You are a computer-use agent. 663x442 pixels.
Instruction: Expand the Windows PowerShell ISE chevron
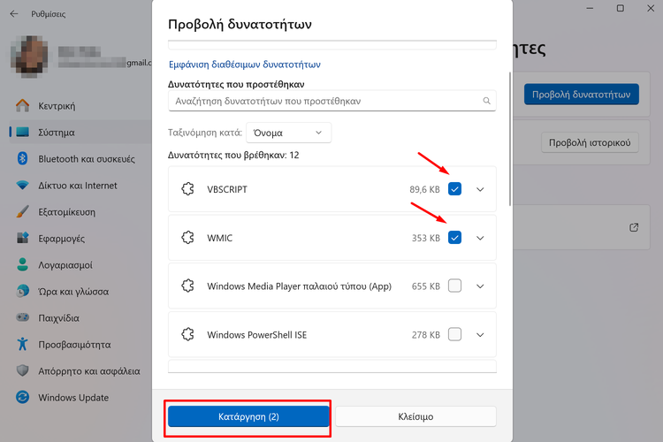(x=481, y=335)
